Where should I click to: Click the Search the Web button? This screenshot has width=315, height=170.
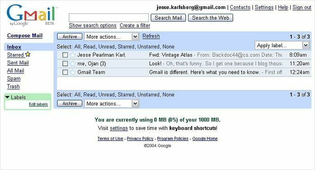tap(211, 18)
